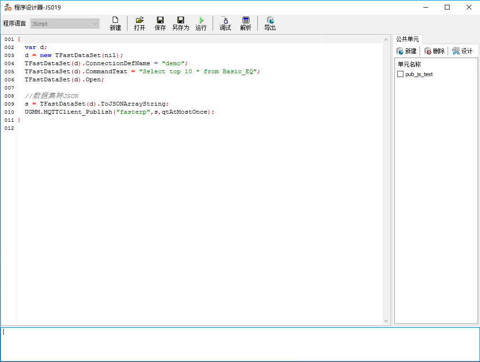The height and width of the screenshot is (362, 480).
Task: Tick the pub_js_test checkbox
Action: point(400,74)
